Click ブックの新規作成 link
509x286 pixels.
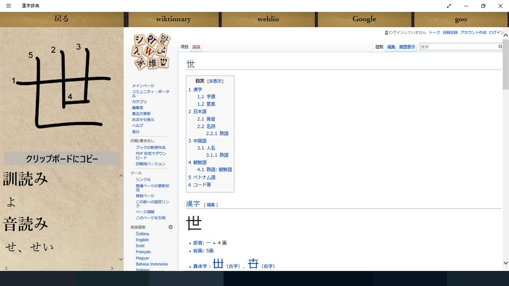pyautogui.click(x=151, y=148)
